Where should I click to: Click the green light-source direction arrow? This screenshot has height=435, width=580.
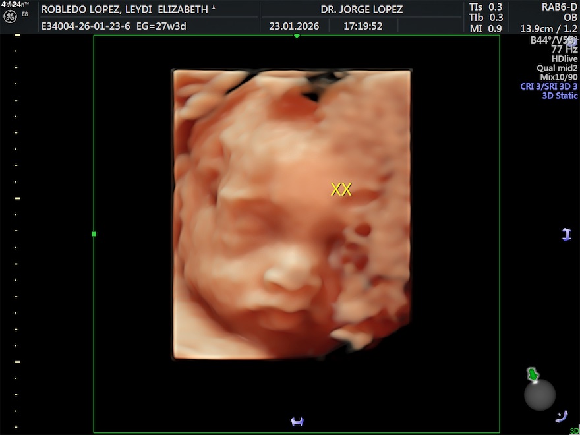[x=533, y=375]
